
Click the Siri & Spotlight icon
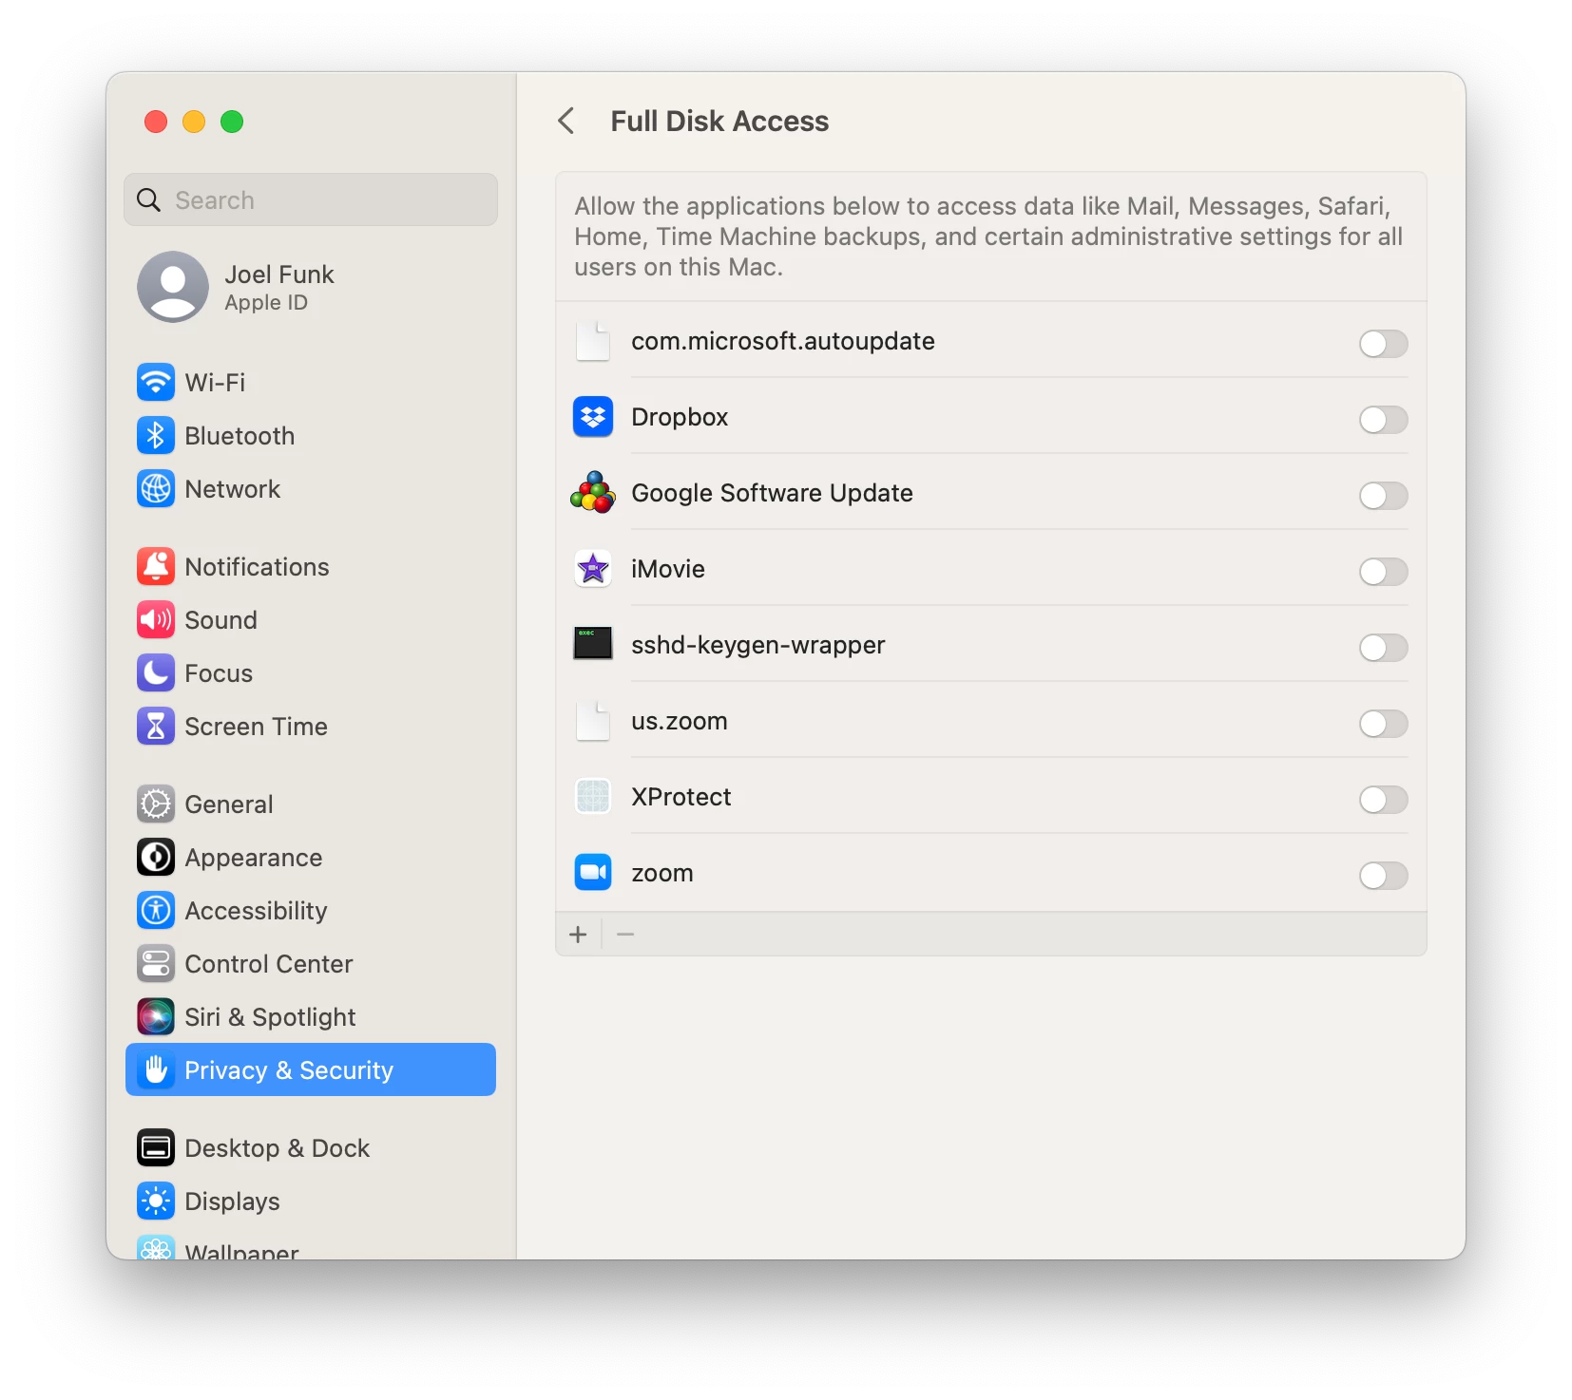pyautogui.click(x=156, y=1017)
